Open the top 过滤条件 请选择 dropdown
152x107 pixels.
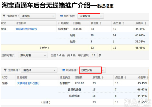pos(38,16)
